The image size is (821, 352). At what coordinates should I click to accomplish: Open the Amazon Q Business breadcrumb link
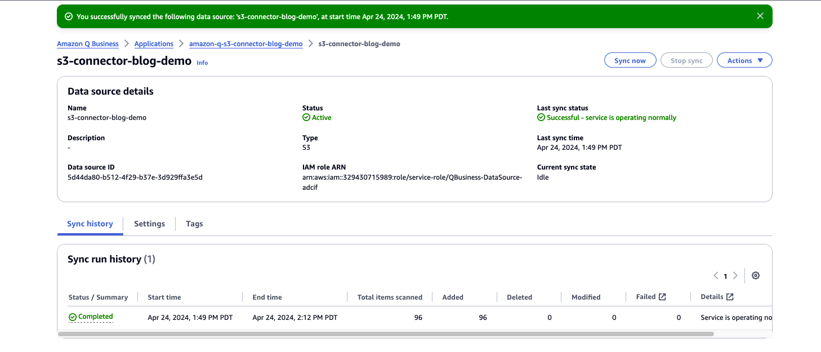click(x=88, y=44)
